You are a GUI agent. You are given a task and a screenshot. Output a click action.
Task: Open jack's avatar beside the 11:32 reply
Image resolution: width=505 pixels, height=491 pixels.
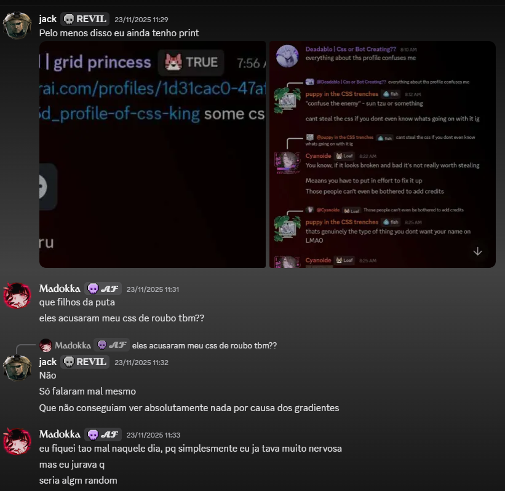(17, 368)
